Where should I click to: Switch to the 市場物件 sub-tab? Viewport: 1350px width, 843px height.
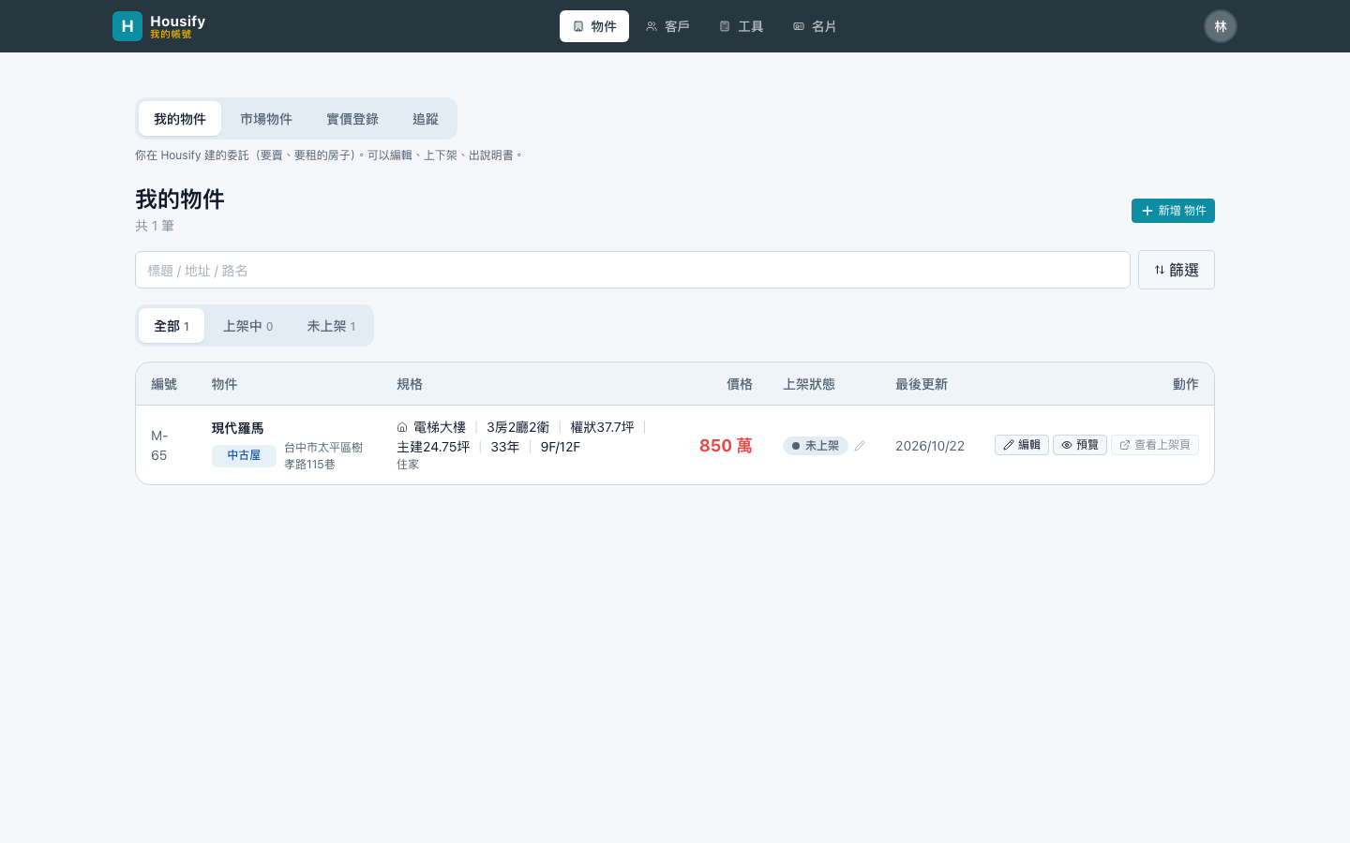tap(266, 119)
